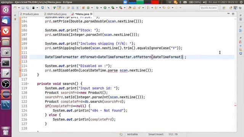Click the red error mark in overview ruler
The height and width of the screenshot is (137, 244).
[235, 106]
